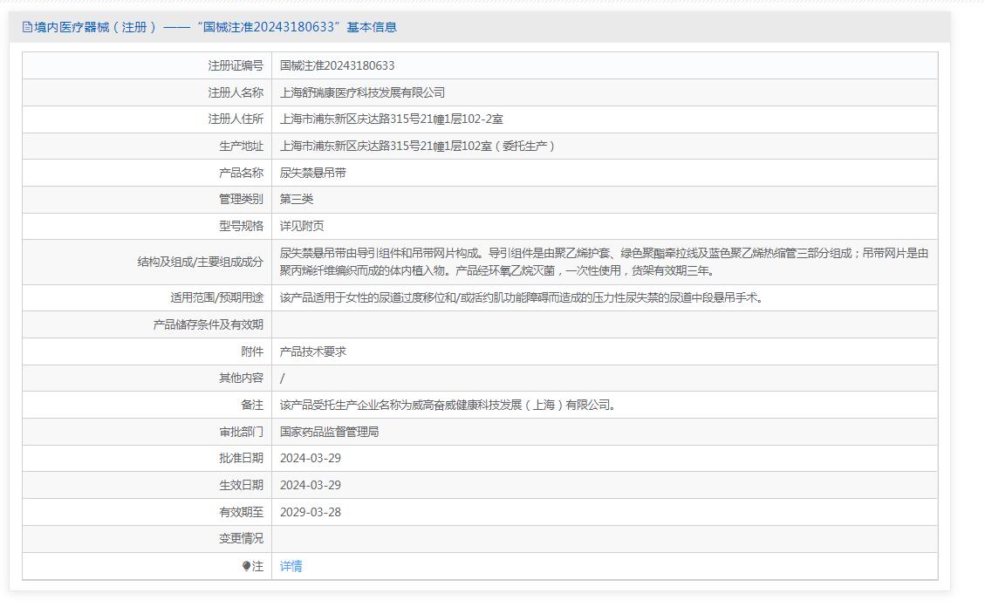
Task: Click the 附件 label
Action: point(252,351)
